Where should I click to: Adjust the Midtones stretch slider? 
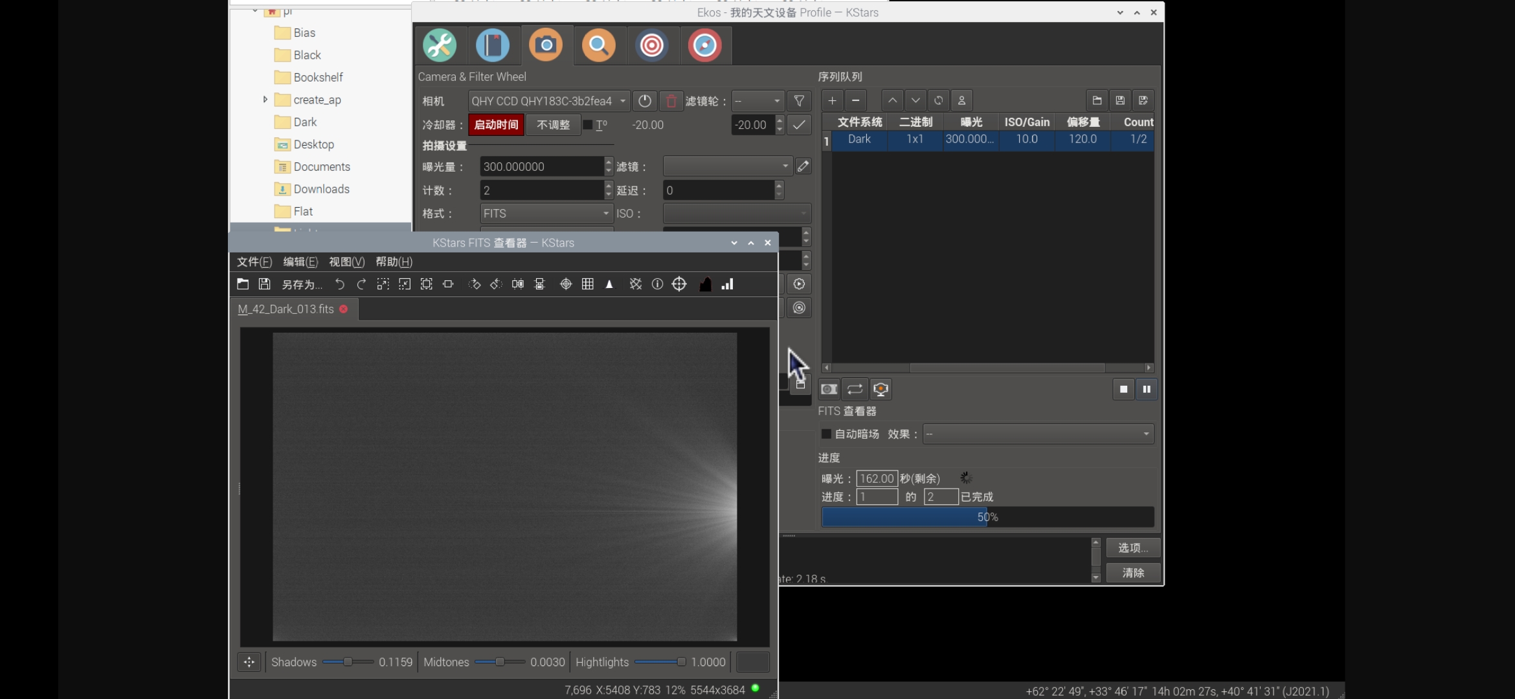[499, 662]
